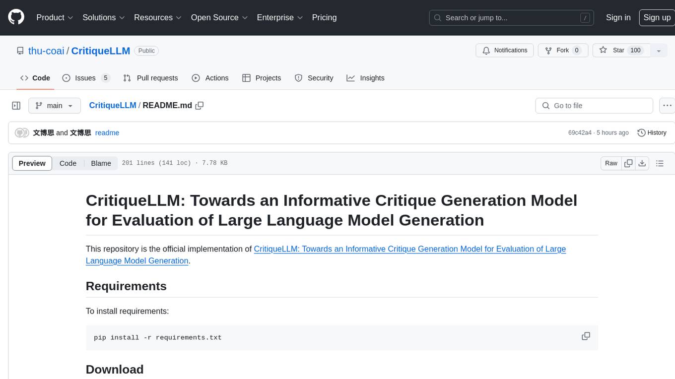Click the fork count 0
Viewport: 675px width, 379px height.
[x=576, y=50]
